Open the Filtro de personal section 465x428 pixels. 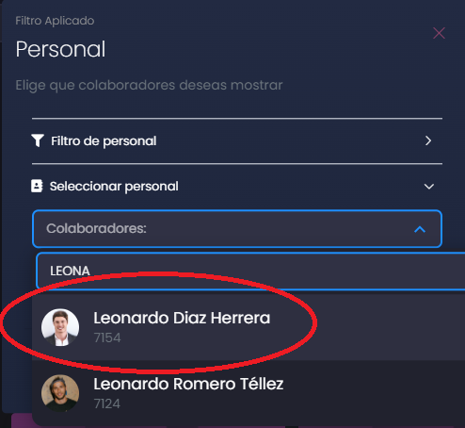pos(237,140)
